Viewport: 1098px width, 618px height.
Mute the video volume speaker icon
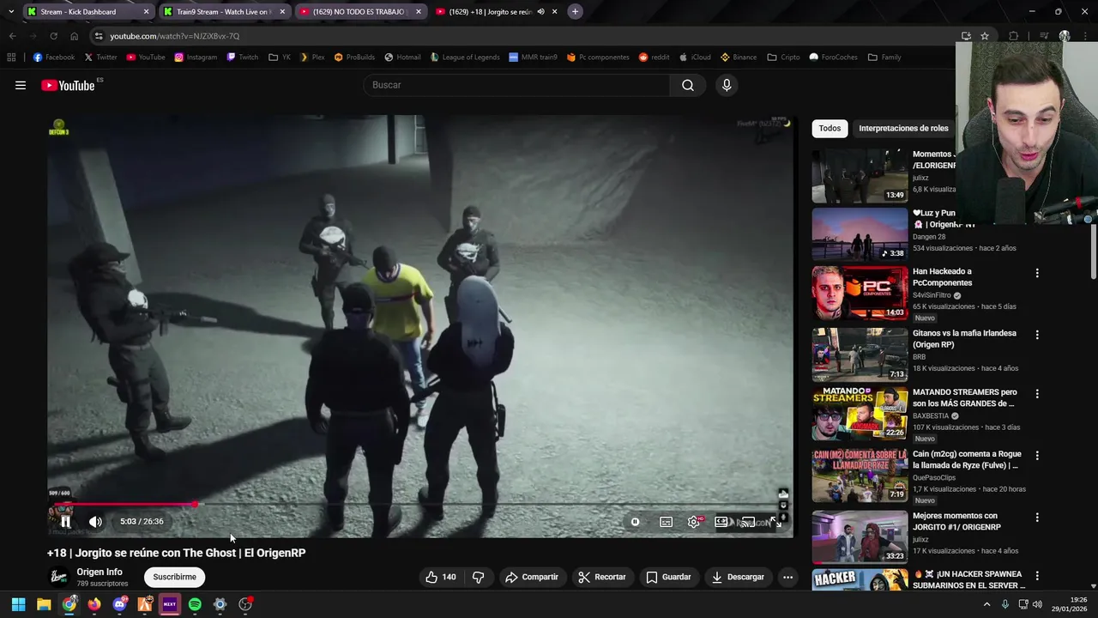coord(95,521)
